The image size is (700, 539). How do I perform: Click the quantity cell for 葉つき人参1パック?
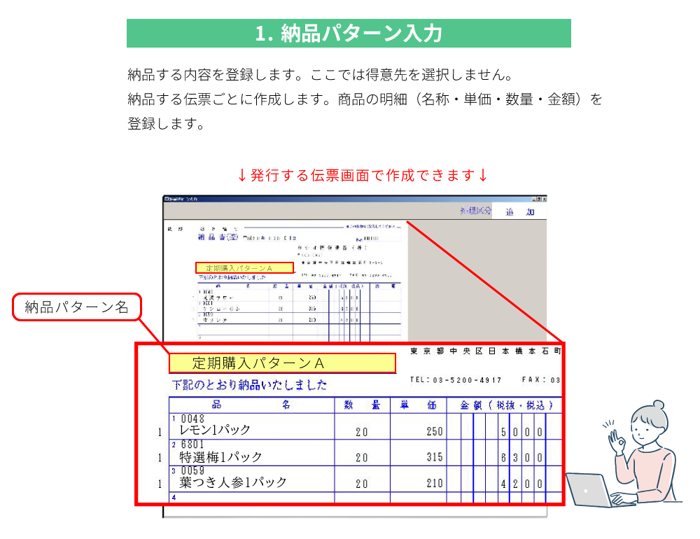click(361, 483)
